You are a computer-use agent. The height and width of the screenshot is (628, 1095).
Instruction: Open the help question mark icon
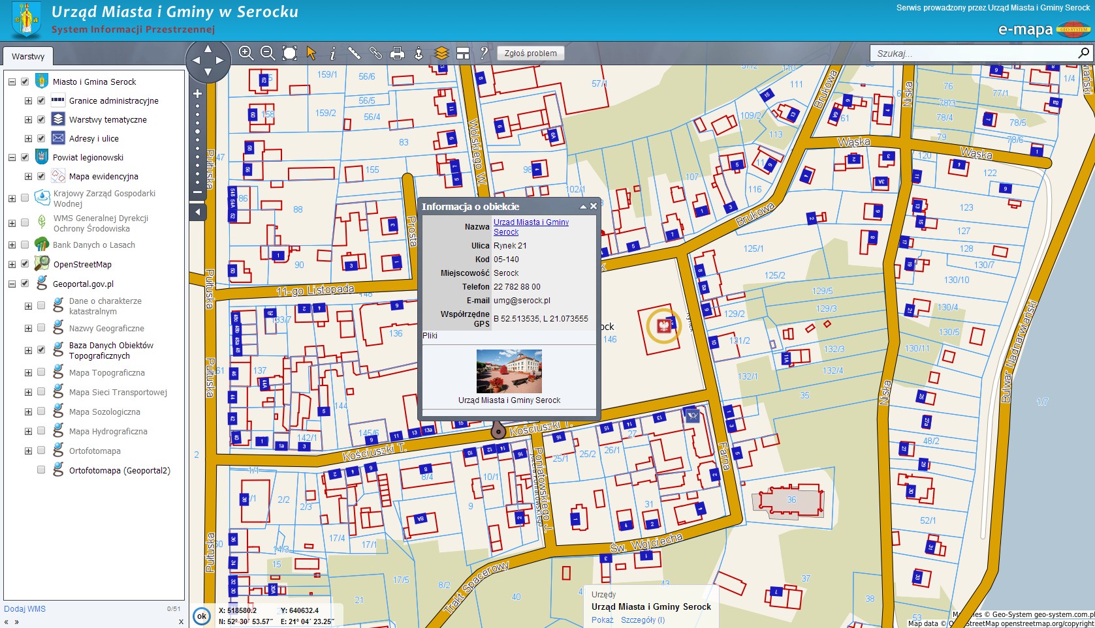coord(484,53)
